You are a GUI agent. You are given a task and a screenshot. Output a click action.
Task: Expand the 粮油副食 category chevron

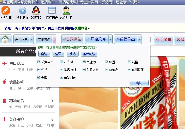[53, 101]
